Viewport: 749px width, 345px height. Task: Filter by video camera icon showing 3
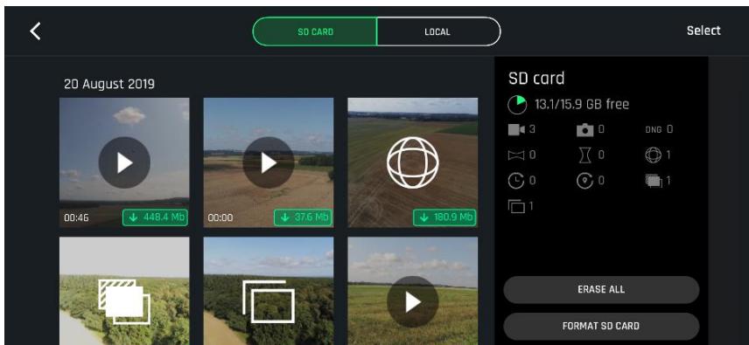pyautogui.click(x=516, y=129)
